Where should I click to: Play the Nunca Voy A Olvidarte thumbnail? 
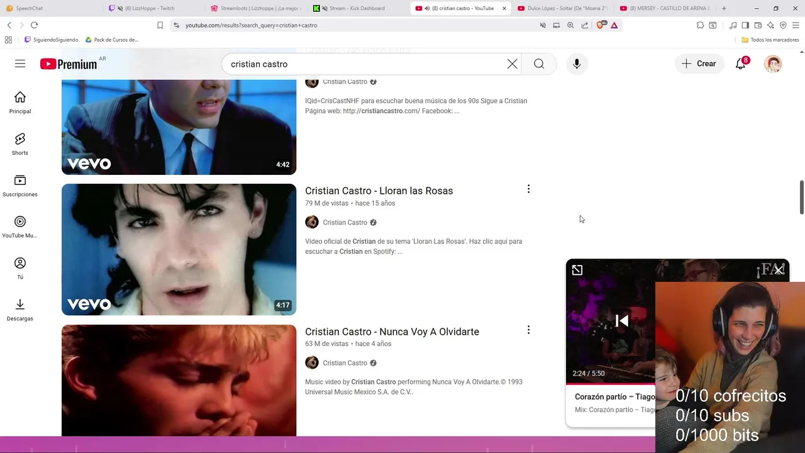coord(179,381)
